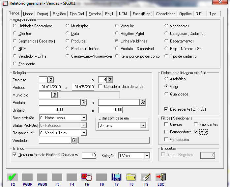The height and width of the screenshot is (187, 230).
Task: Expand the Gráfico Seleção 1-Valor dropdown
Action: coord(147,156)
